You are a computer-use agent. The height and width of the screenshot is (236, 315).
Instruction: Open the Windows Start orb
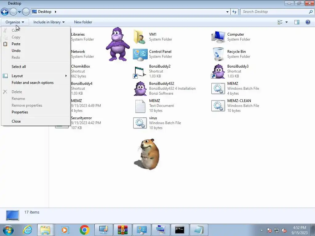8,230
